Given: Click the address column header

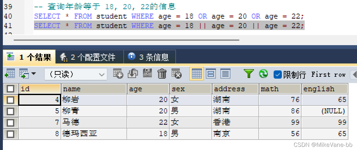Looking at the screenshot, I should (236, 89).
